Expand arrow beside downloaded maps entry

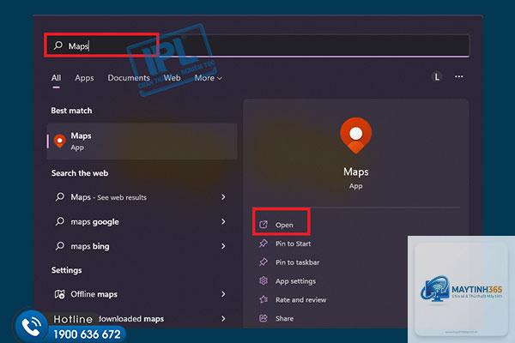coord(223,318)
